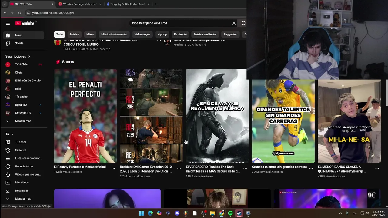The height and width of the screenshot is (218, 388).
Task: Select the Música filter chip
Action: (x=75, y=34)
